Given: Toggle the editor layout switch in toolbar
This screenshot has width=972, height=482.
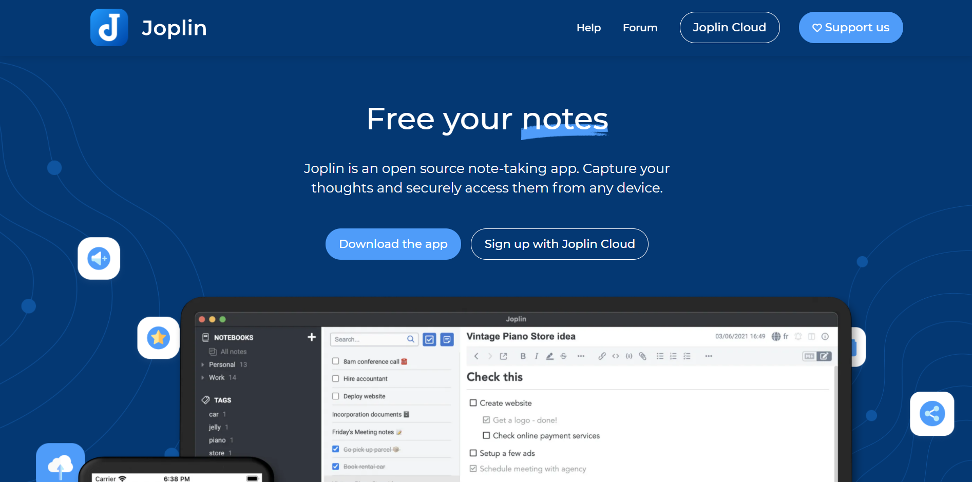Looking at the screenshot, I should pyautogui.click(x=816, y=356).
